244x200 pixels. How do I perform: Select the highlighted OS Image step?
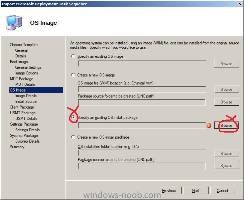coord(36,90)
